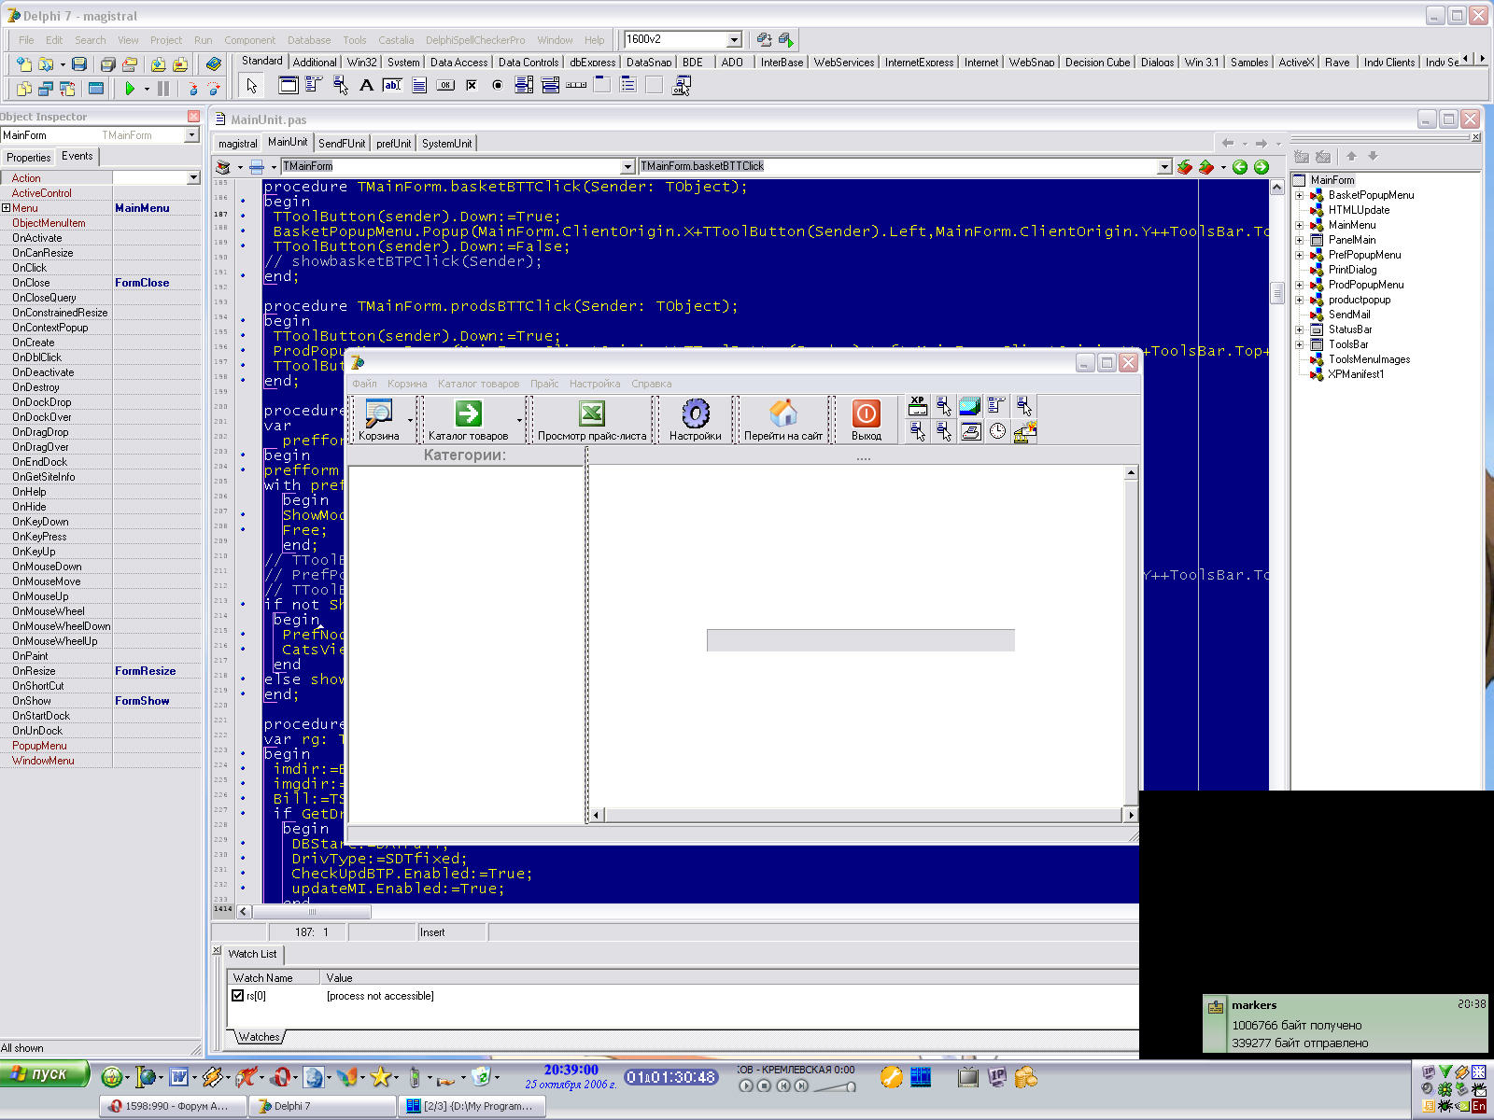Click the Properties tab in Object Inspector
Viewport: 1494px width, 1120px height.
click(x=28, y=157)
